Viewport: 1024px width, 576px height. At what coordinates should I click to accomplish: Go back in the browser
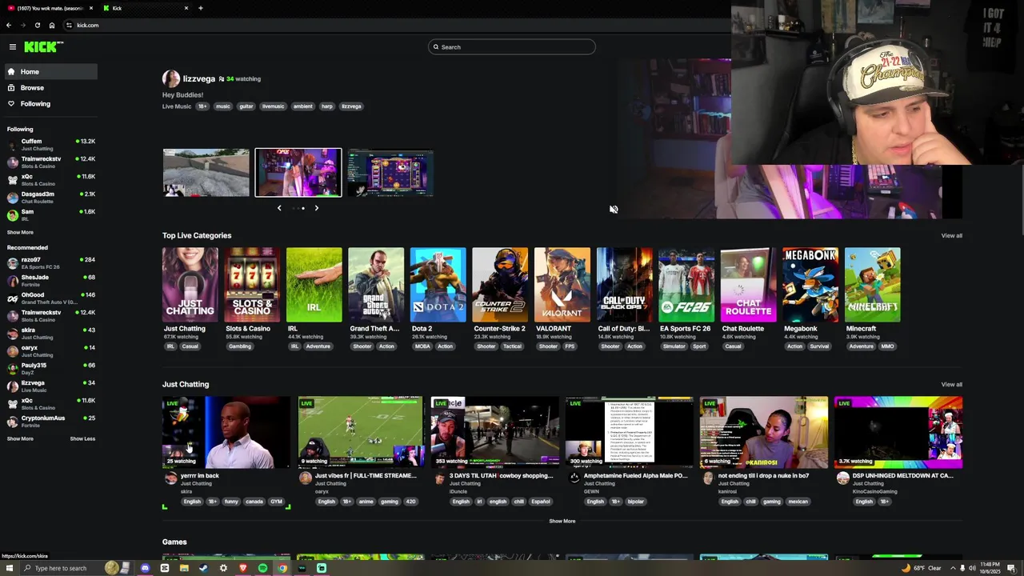pyautogui.click(x=9, y=25)
